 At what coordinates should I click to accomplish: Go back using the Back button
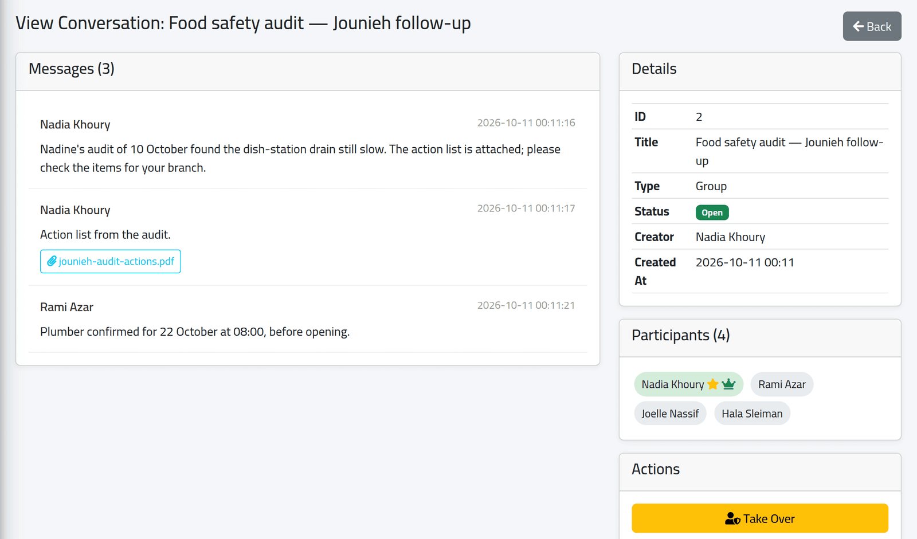tap(872, 26)
